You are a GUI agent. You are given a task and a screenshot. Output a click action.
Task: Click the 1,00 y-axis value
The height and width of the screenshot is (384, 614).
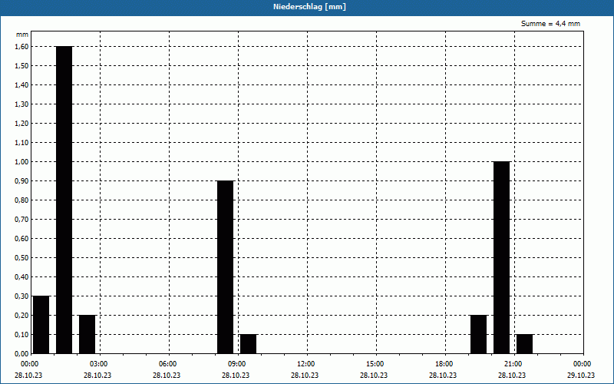pos(21,162)
